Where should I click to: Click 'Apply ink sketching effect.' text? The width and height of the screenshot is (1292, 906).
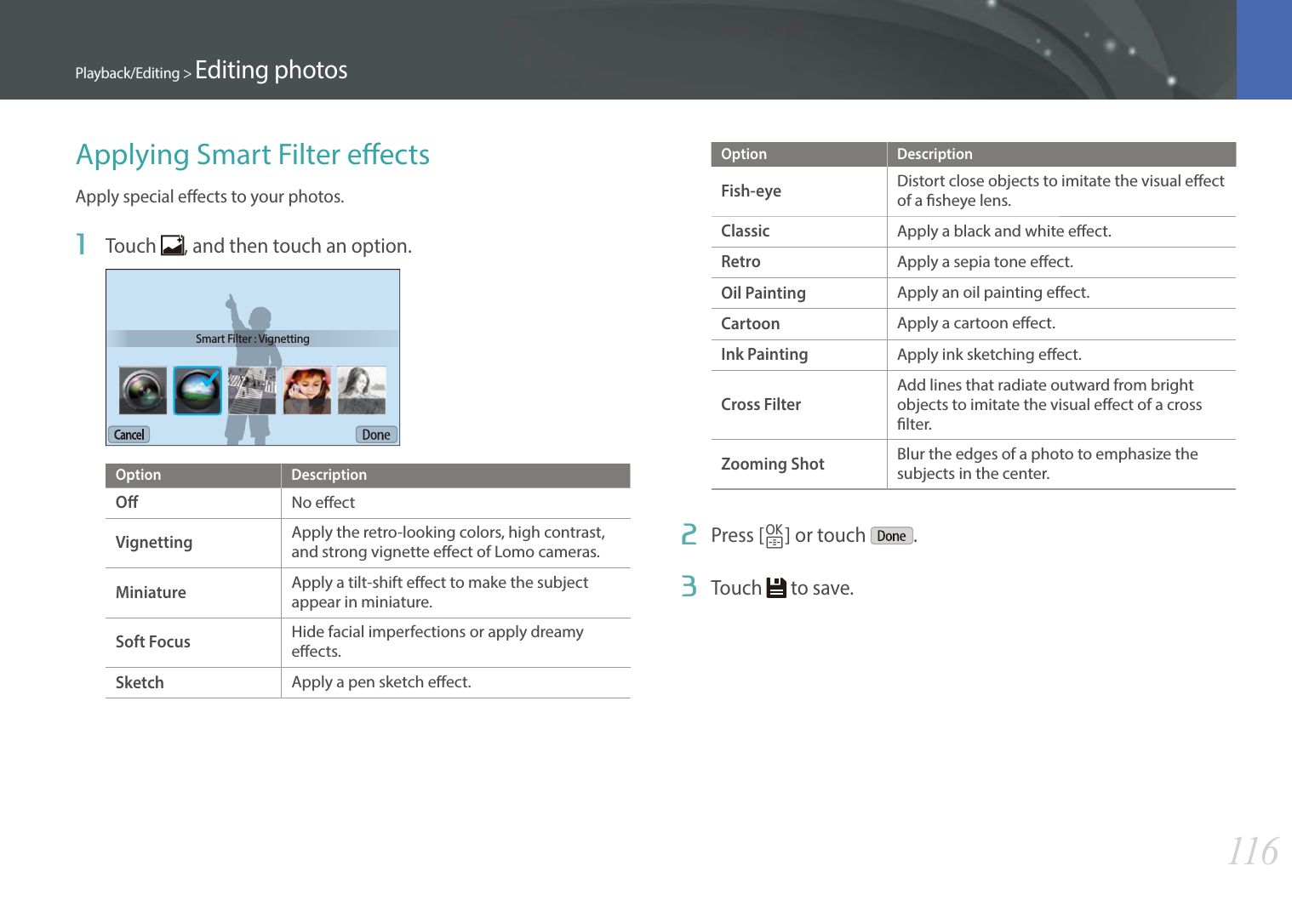click(x=989, y=355)
